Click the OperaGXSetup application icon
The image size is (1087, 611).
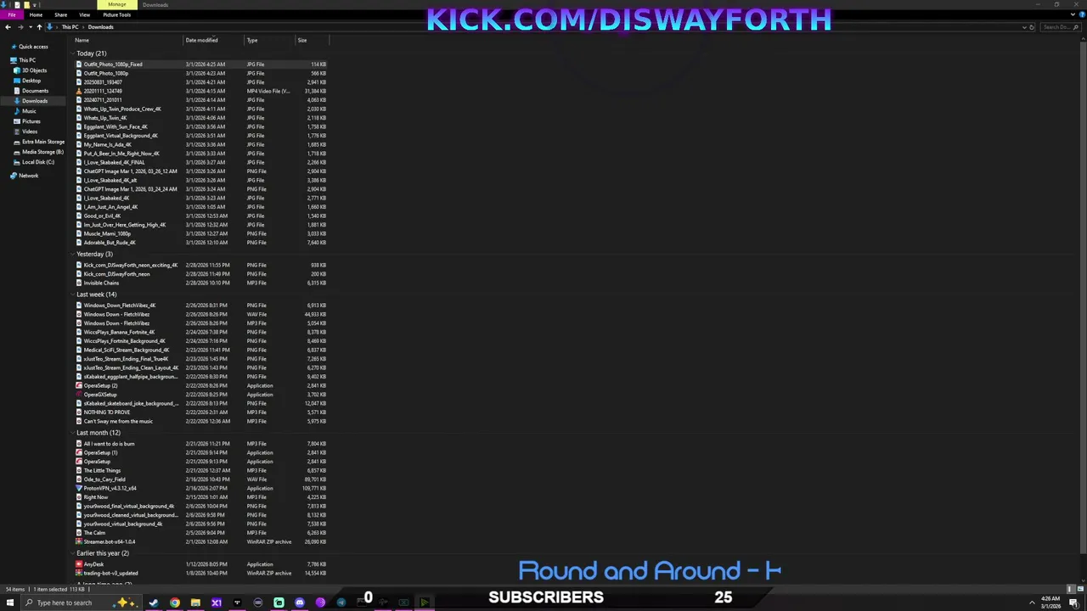(x=79, y=395)
